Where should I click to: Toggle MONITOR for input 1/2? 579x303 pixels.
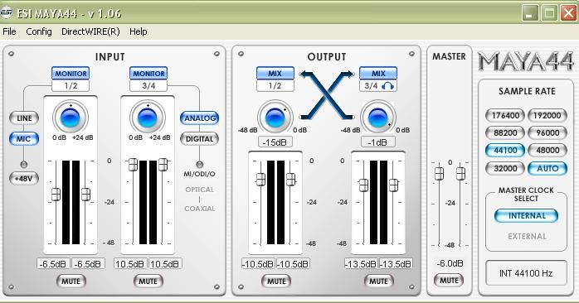71,74
